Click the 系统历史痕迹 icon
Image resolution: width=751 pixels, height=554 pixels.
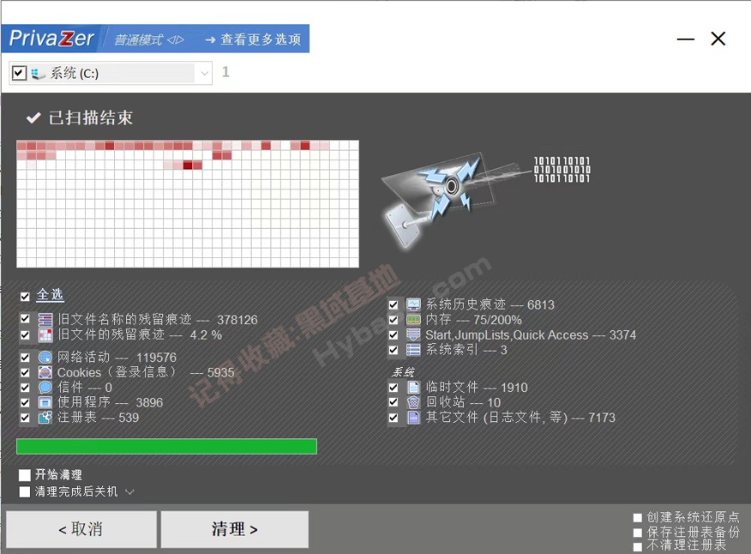coord(413,304)
